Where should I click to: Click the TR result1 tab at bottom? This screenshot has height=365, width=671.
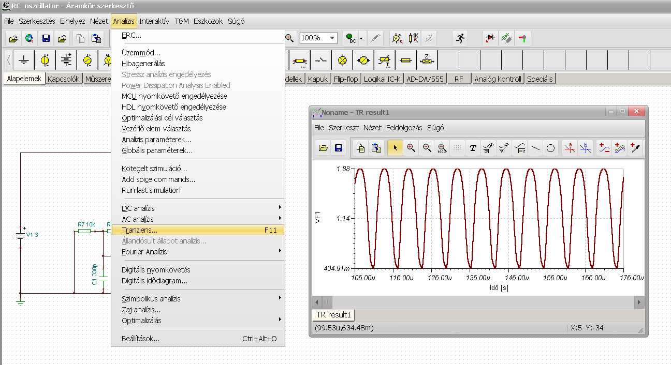click(x=334, y=314)
